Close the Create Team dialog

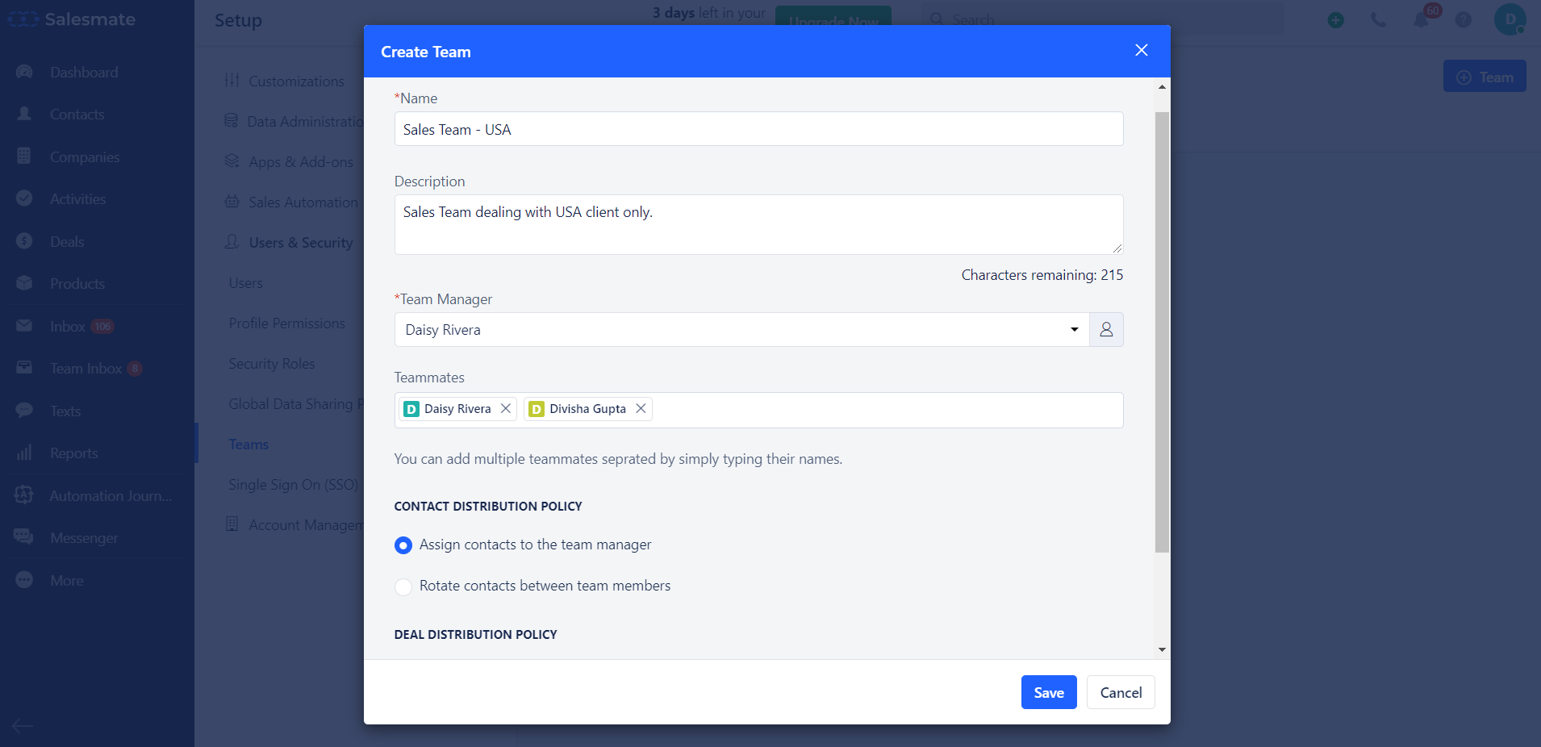pos(1141,50)
